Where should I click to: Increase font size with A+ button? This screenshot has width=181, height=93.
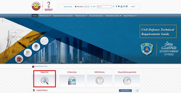[x=94, y=6]
